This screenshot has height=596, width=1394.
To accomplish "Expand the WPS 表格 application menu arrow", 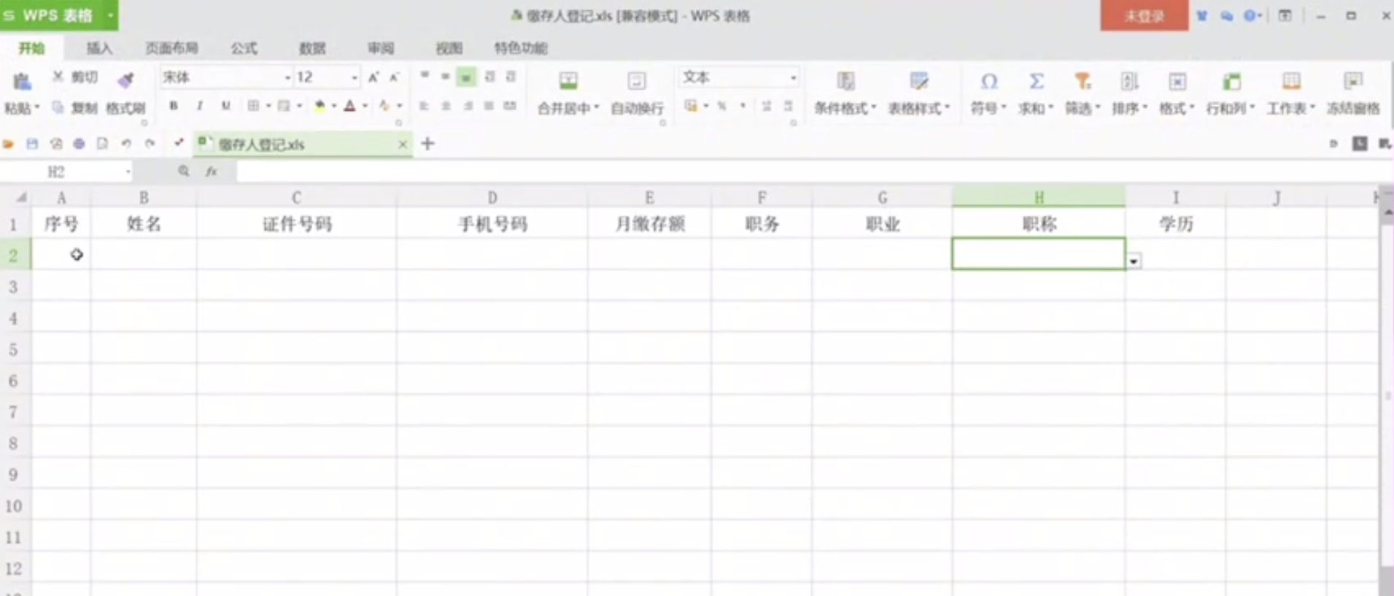I will [109, 15].
